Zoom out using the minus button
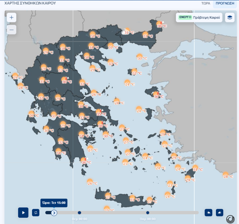Viewport: 239px width, 224px height. (x=11, y=29)
